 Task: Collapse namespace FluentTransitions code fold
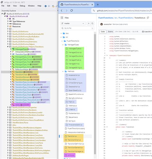(x=107, y=55)
